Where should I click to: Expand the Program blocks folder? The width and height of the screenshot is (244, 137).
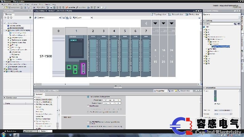(x=8, y=38)
